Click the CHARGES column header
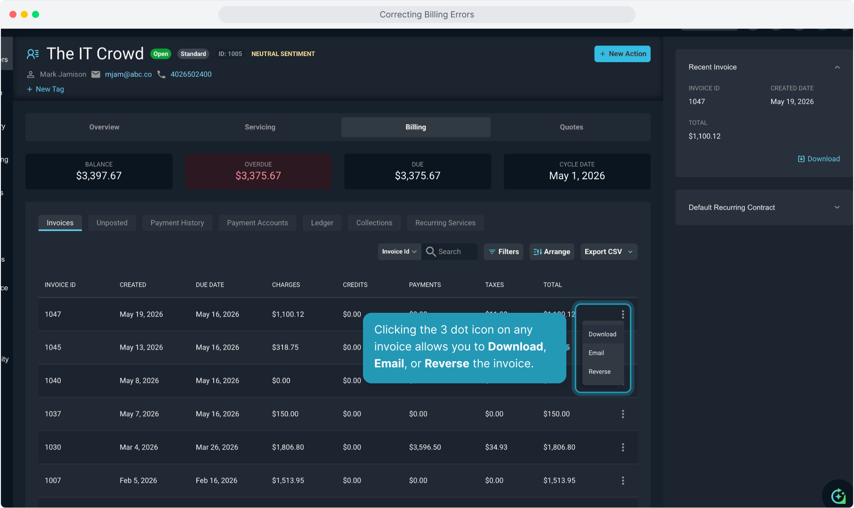 tap(286, 285)
